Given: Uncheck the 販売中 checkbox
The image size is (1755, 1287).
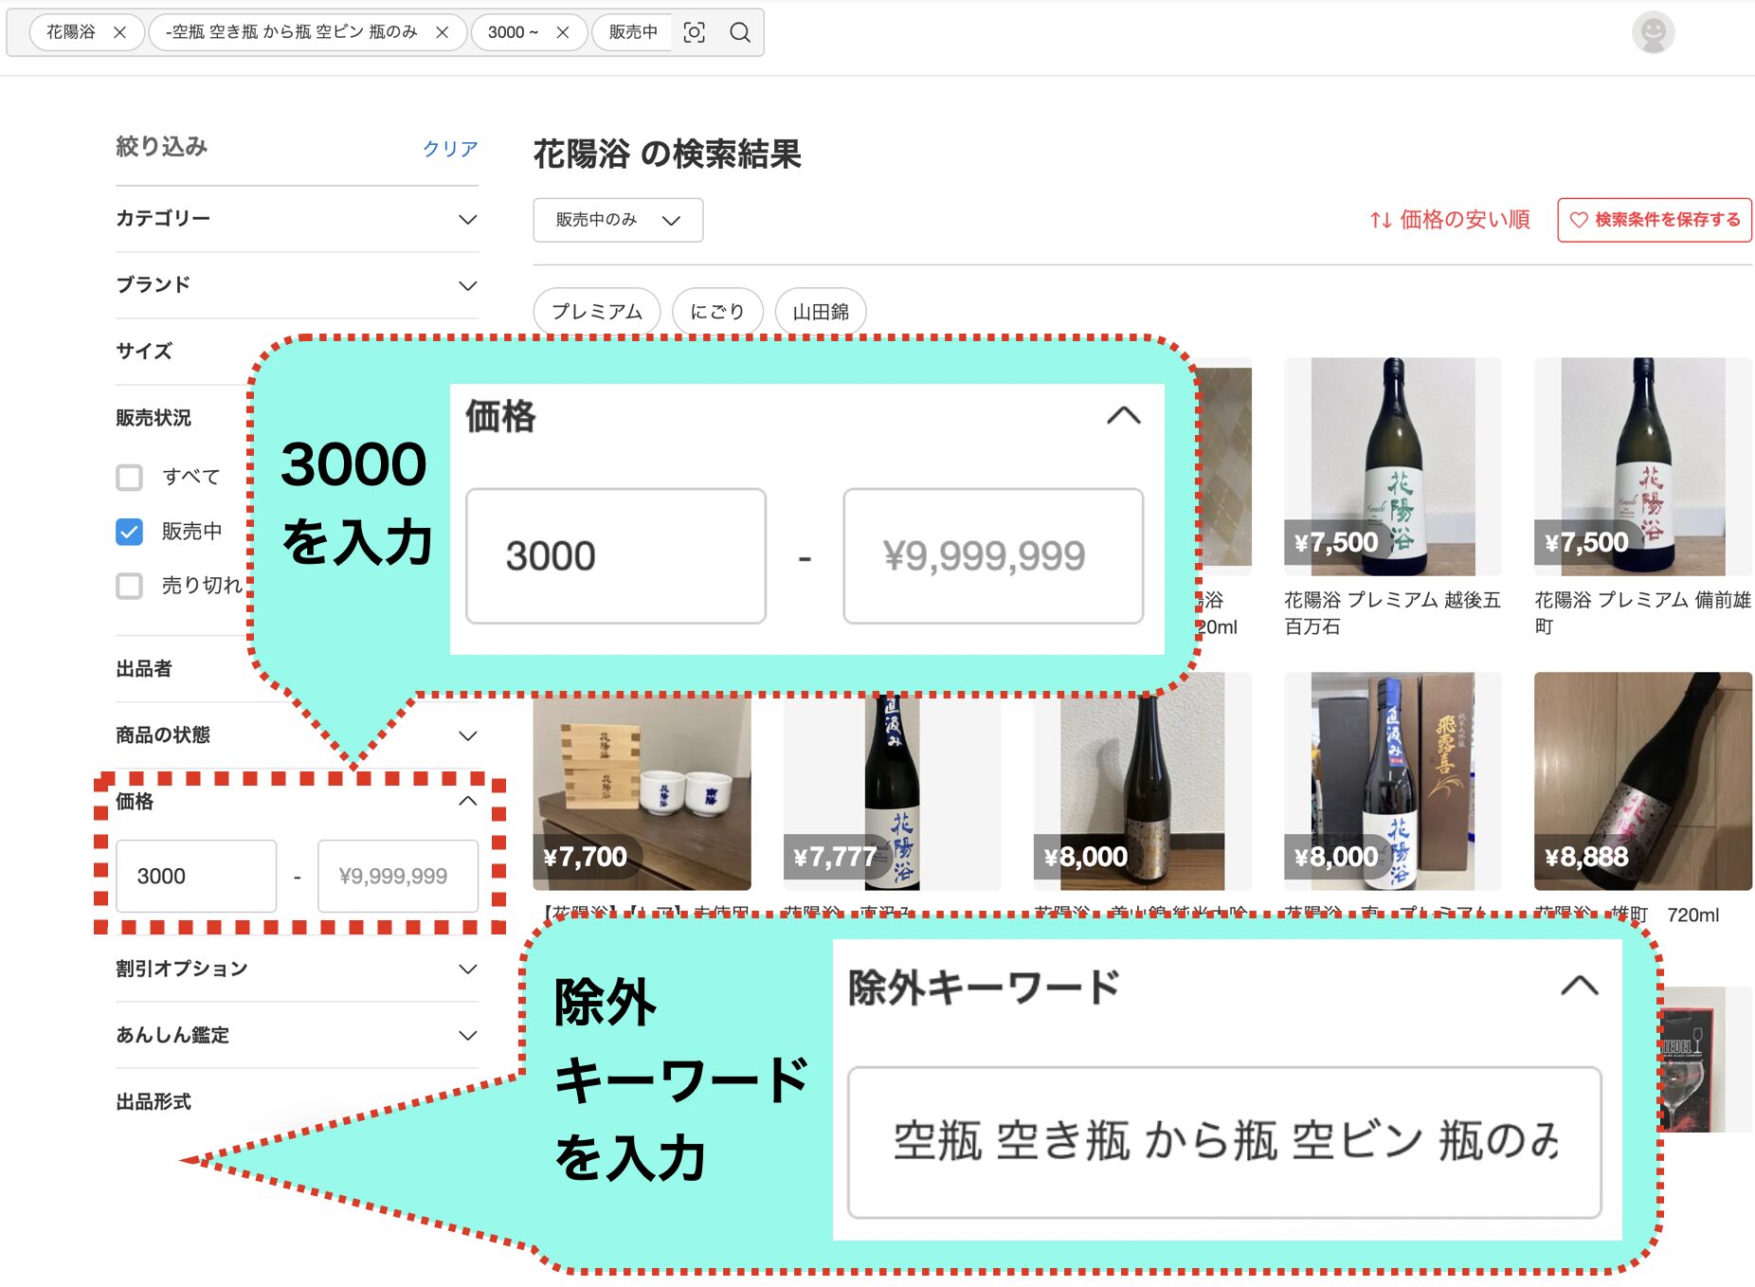Looking at the screenshot, I should click(x=129, y=532).
